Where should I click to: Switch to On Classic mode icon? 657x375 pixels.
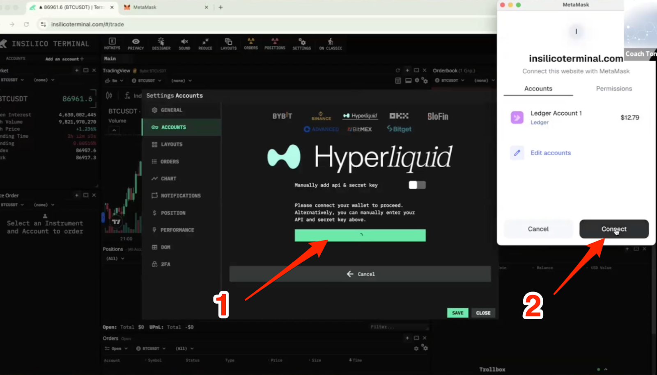[331, 44]
